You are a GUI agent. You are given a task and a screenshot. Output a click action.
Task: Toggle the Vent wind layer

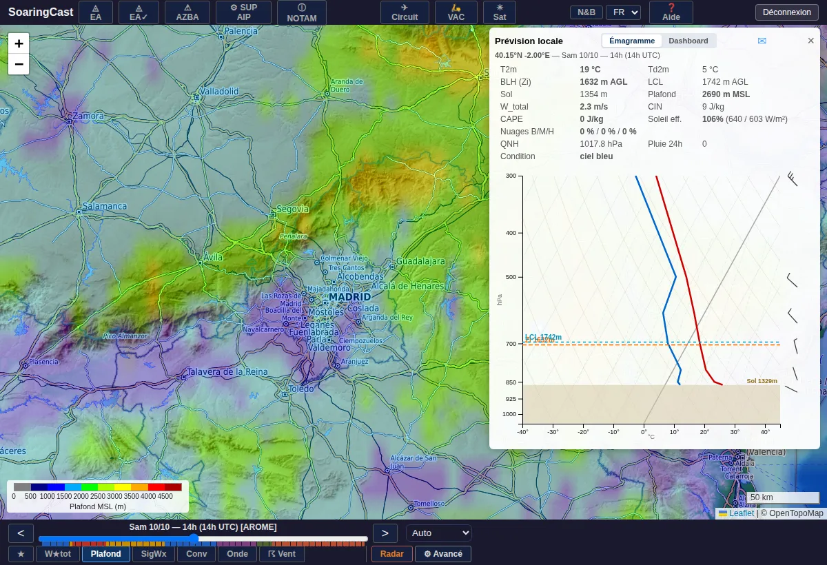282,554
